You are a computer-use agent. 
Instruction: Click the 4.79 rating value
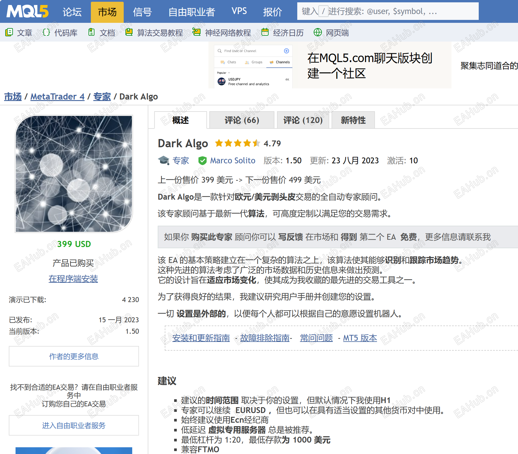272,143
